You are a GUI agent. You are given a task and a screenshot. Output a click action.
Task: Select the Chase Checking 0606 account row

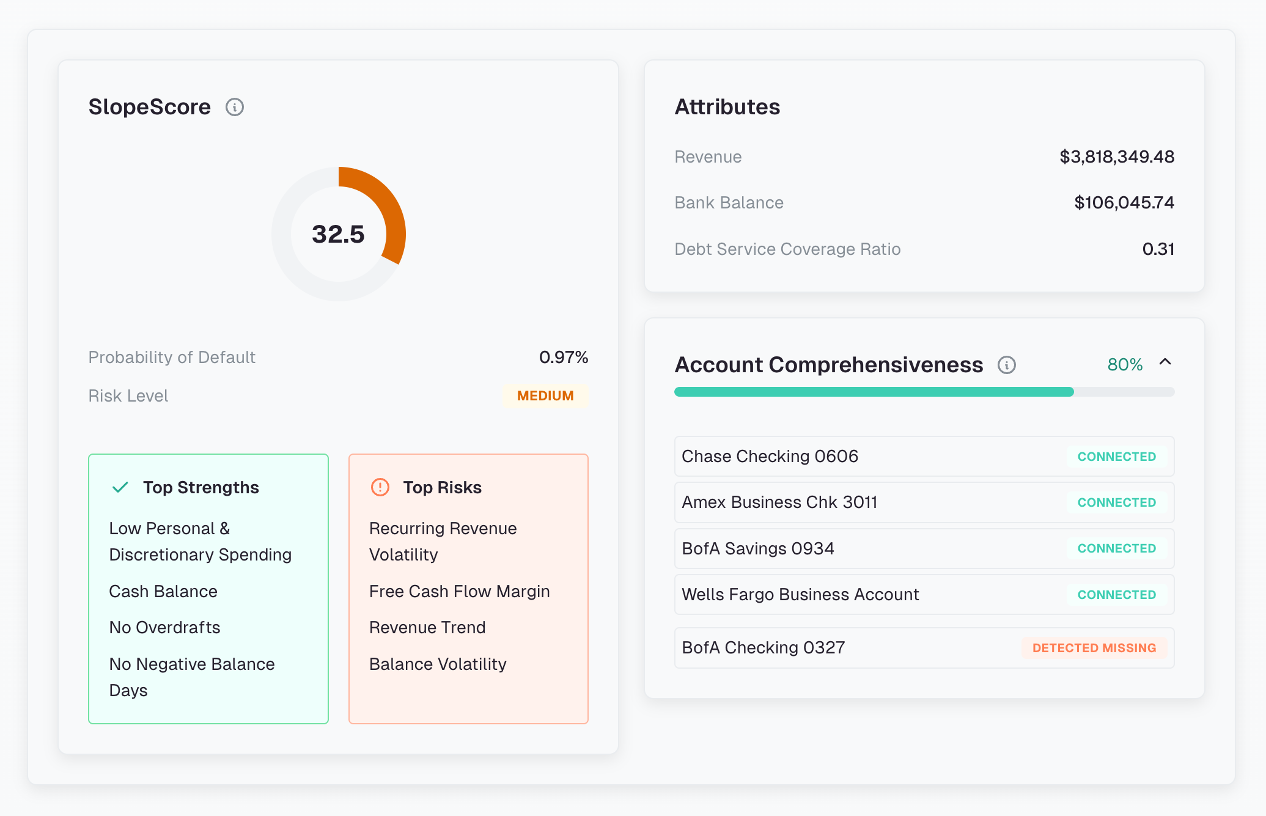[x=856, y=457]
